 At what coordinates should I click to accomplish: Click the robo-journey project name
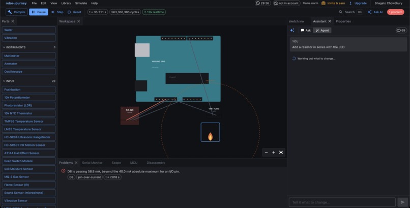pos(16,3)
